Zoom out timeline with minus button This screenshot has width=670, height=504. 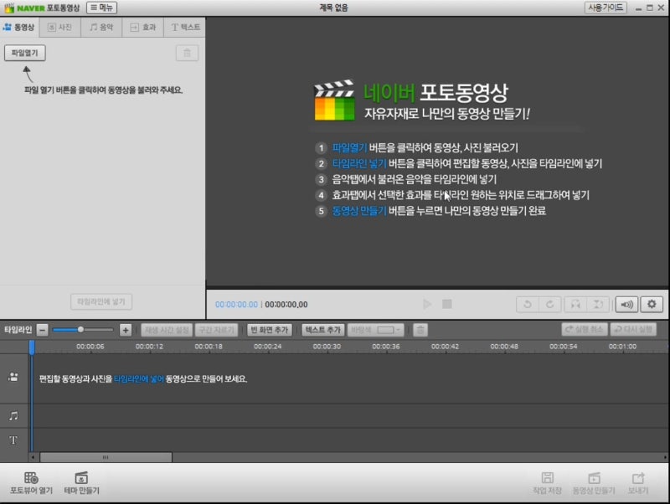43,330
